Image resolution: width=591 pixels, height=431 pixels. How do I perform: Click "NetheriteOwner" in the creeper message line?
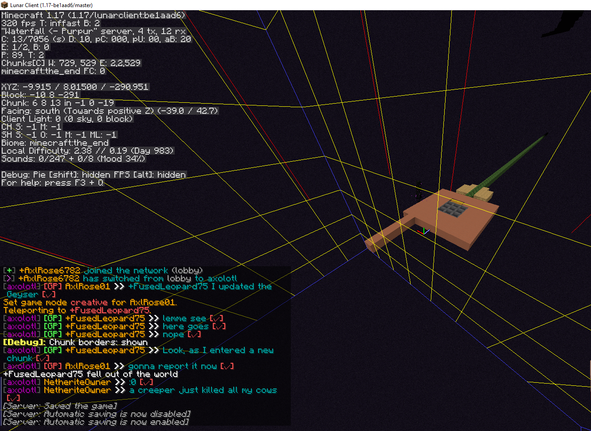(77, 390)
